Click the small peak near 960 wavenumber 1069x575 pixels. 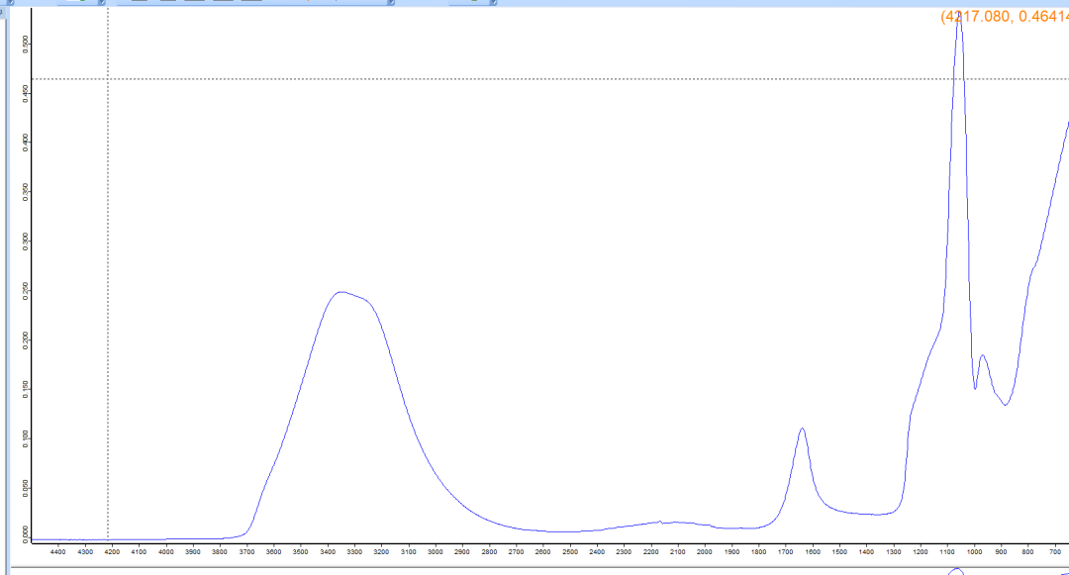(982, 355)
